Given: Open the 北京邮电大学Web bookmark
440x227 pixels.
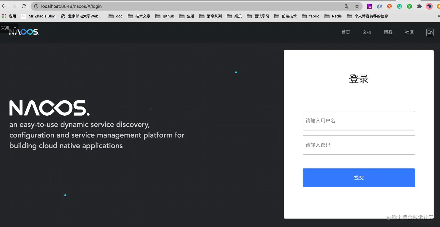Looking at the screenshot, I should click(x=81, y=16).
